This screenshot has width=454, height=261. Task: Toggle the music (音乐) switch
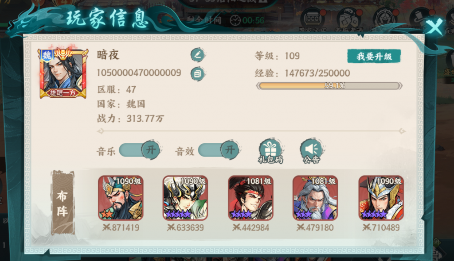pyautogui.click(x=140, y=150)
